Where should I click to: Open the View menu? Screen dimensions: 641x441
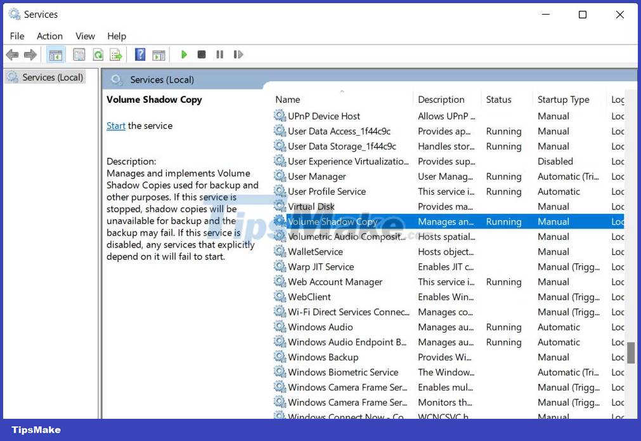pos(85,36)
